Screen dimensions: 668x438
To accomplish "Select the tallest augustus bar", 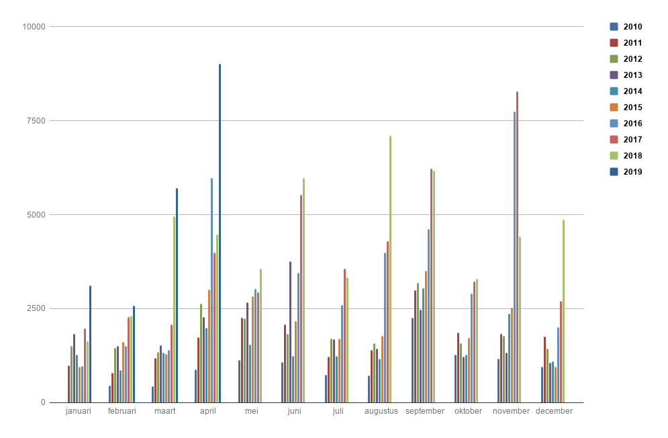I will point(390,269).
